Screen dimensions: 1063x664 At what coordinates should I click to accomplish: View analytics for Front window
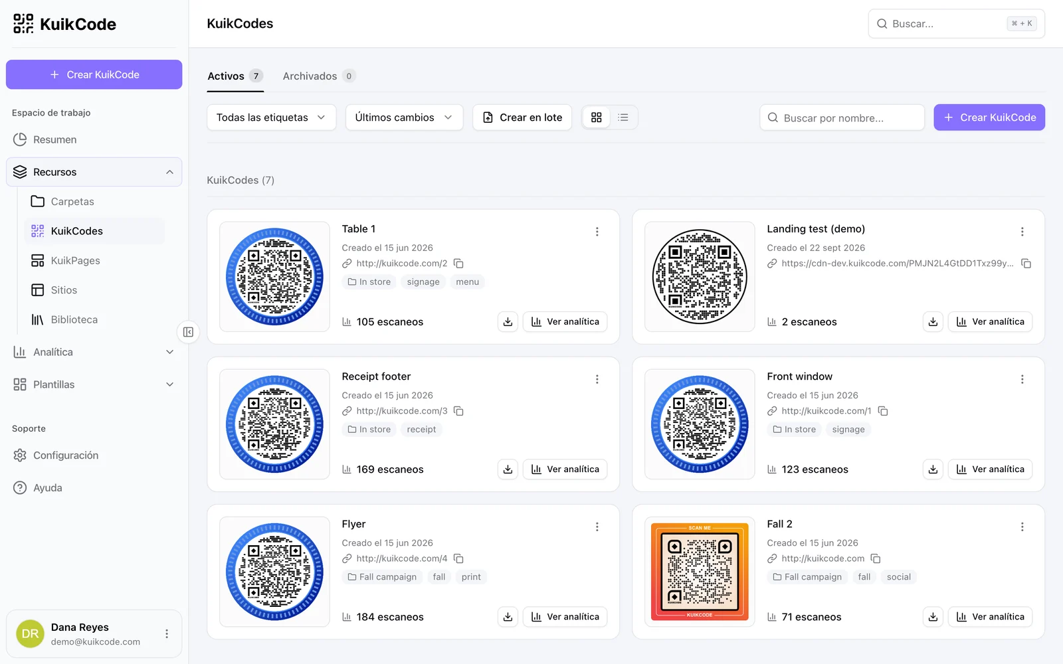(x=990, y=469)
